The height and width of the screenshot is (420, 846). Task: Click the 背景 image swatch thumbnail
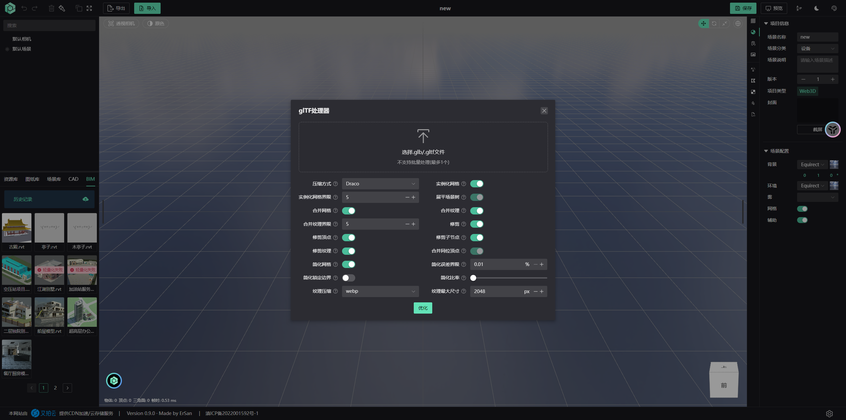pyautogui.click(x=834, y=165)
